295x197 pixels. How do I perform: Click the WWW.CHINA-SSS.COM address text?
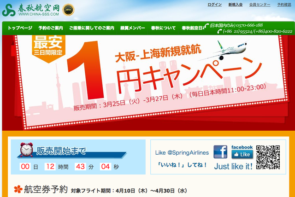click(39, 14)
